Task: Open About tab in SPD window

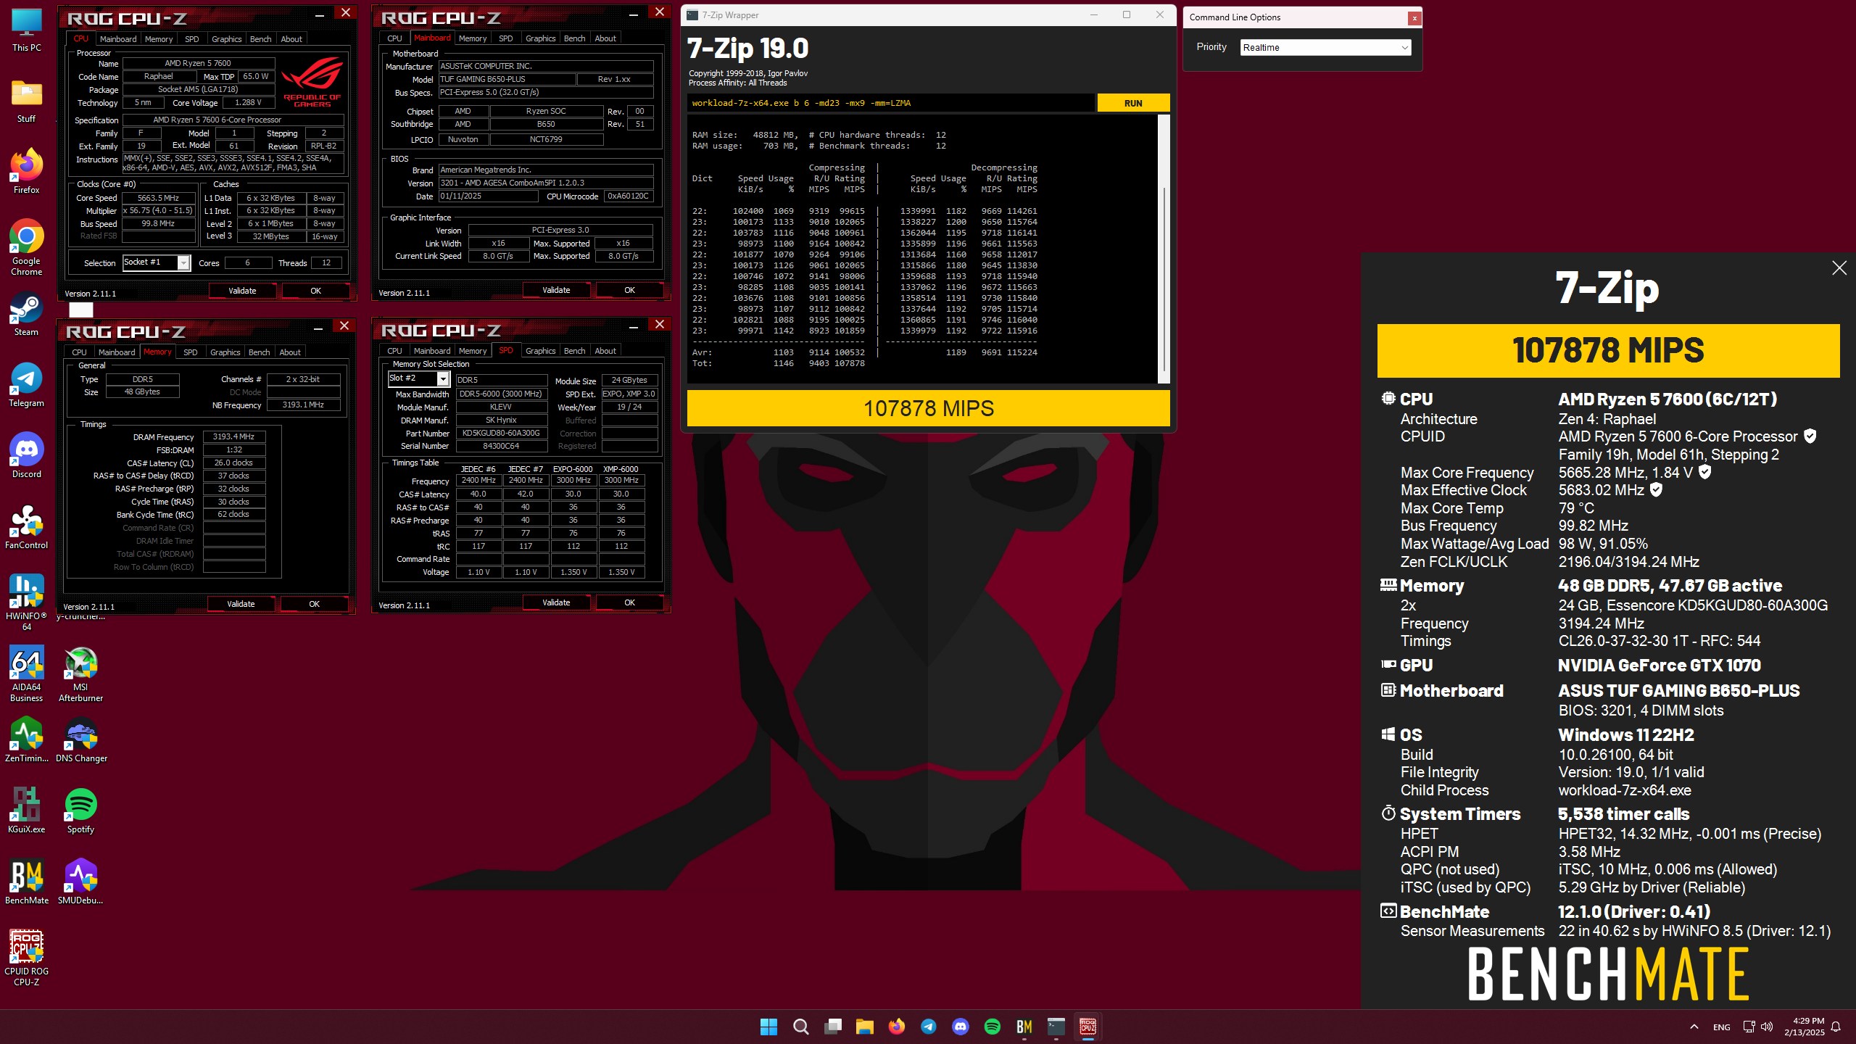Action: point(605,351)
